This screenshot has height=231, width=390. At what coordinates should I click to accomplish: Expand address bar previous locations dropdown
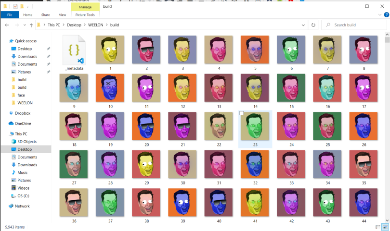tap(303, 25)
